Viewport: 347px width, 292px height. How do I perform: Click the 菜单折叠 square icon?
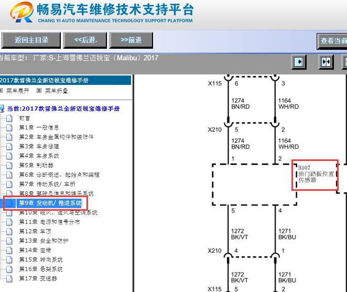39,91
